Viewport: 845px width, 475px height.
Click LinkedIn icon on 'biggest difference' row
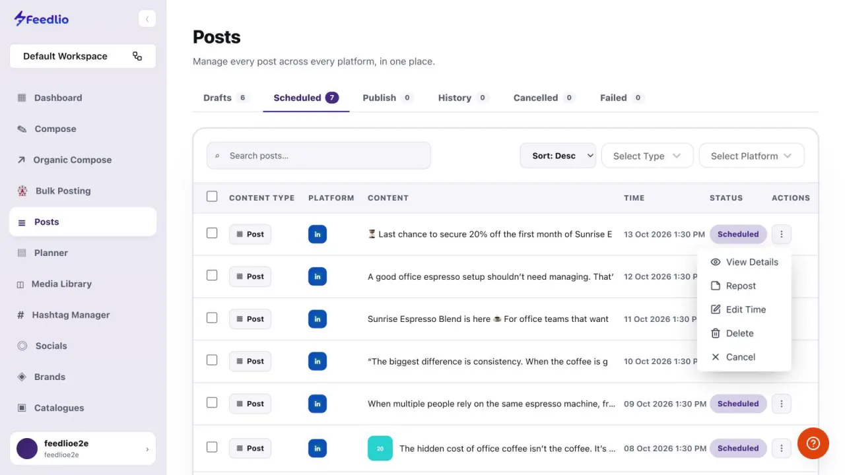pyautogui.click(x=318, y=361)
